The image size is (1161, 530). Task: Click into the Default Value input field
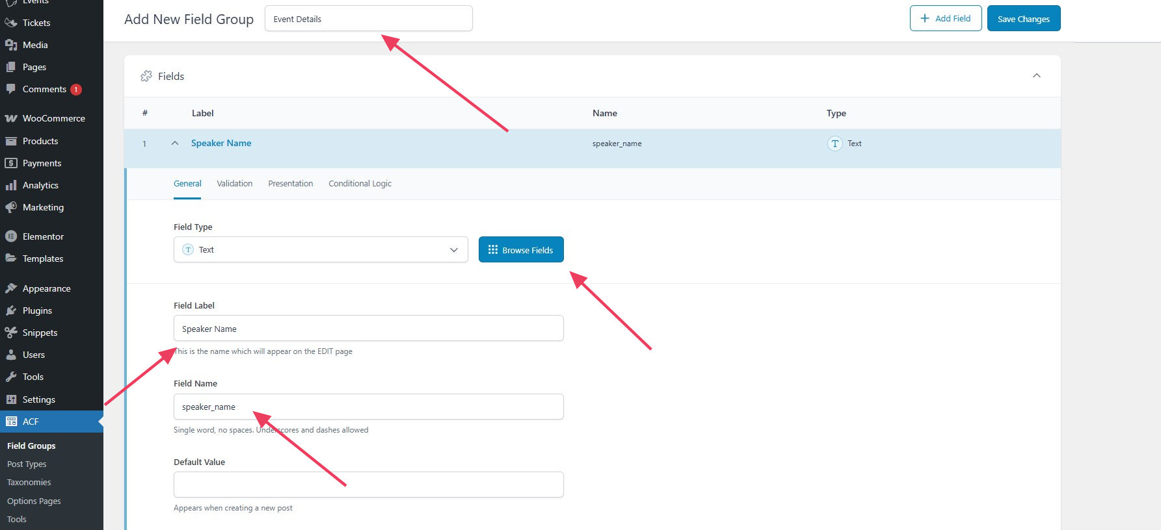click(368, 485)
